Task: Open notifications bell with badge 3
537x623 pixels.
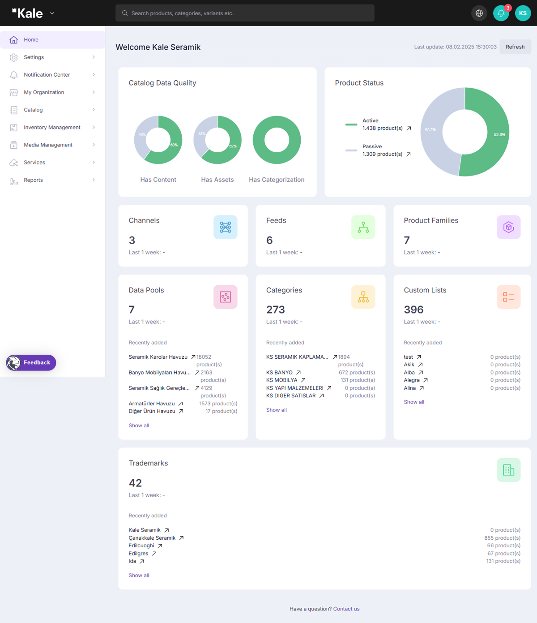Action: pyautogui.click(x=501, y=13)
